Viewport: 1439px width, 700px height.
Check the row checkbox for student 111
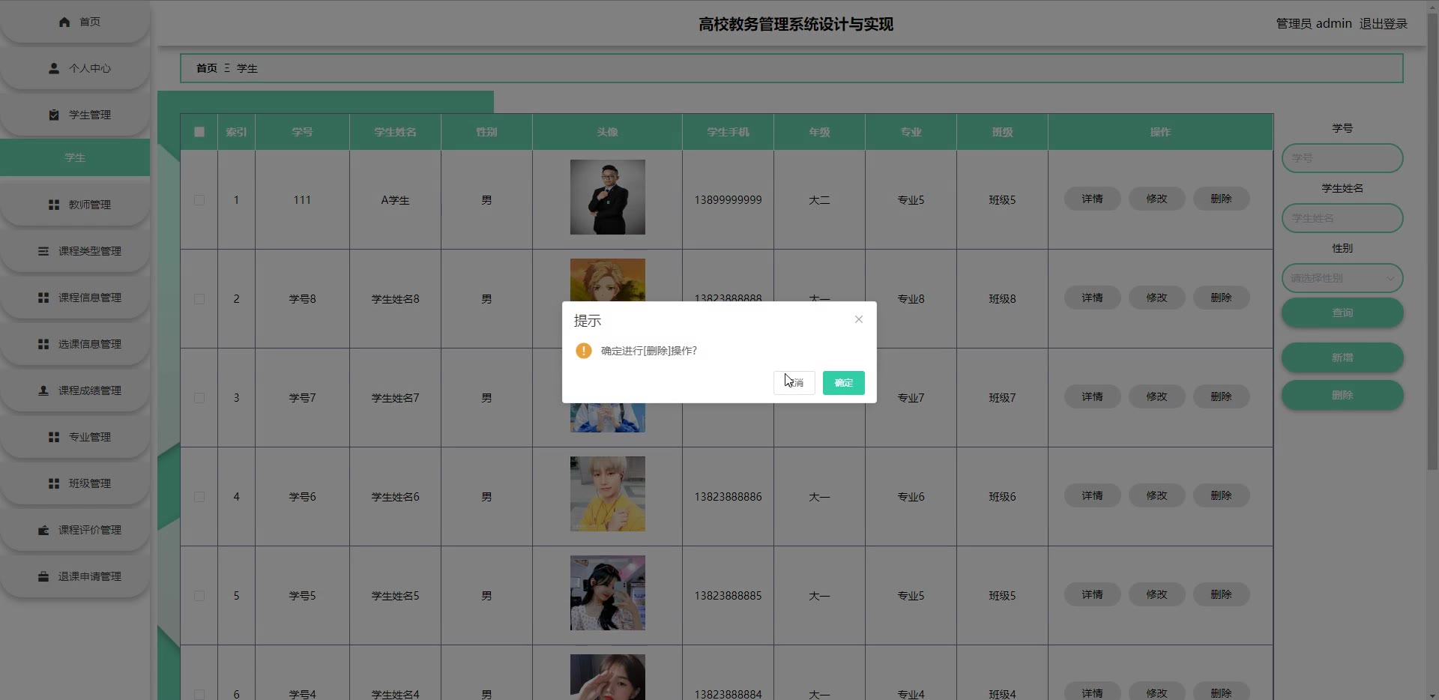point(199,200)
